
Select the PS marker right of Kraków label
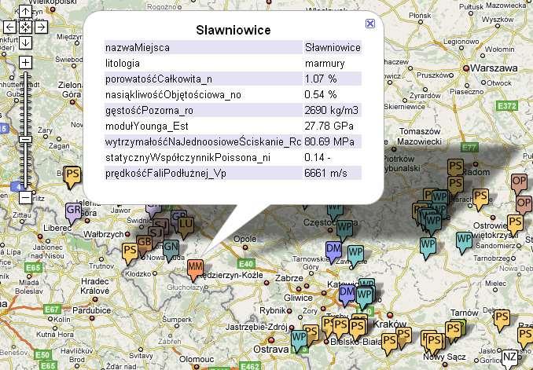[403, 337]
